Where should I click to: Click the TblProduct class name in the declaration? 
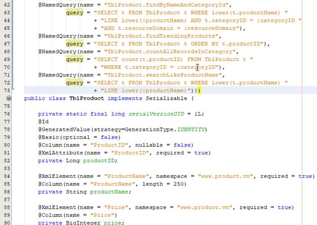pyautogui.click(x=86, y=98)
